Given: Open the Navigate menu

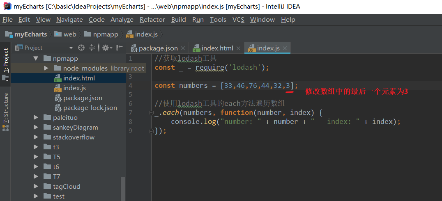Looking at the screenshot, I should (x=69, y=20).
